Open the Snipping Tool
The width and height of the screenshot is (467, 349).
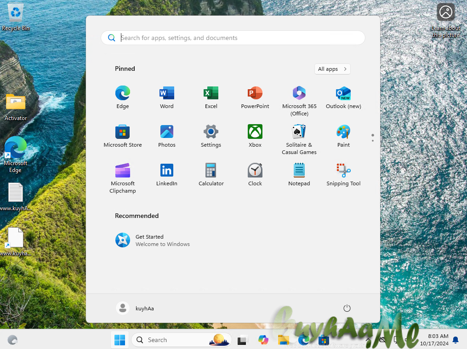click(343, 175)
